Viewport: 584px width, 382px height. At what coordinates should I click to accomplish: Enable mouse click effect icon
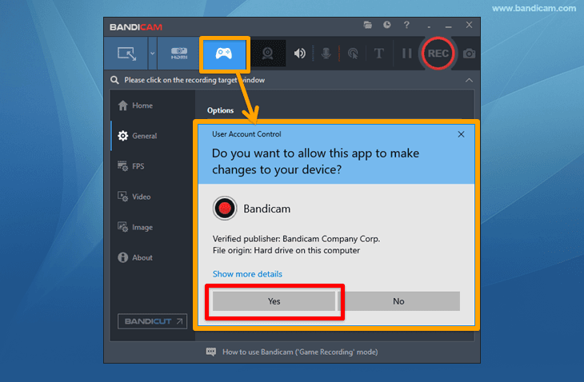353,54
